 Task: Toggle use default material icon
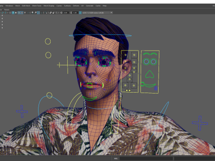[x=16, y=13]
